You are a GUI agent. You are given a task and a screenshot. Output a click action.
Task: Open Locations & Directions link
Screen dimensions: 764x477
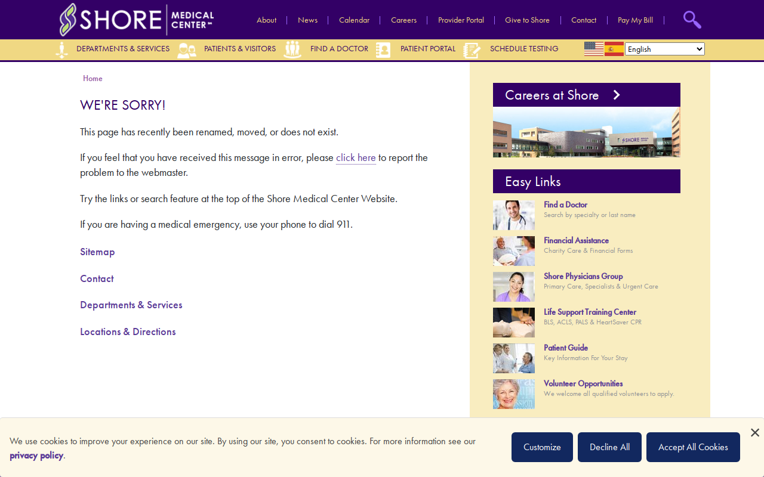click(x=128, y=332)
